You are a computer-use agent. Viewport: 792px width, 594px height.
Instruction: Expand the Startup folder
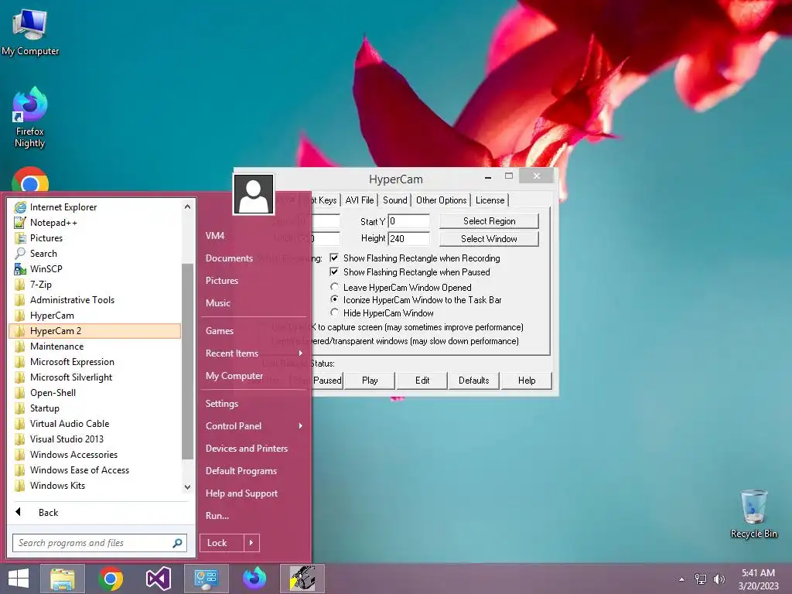tap(95, 408)
